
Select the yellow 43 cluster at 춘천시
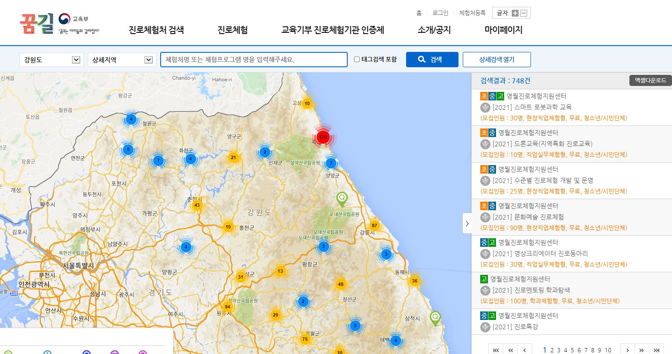coord(197,205)
